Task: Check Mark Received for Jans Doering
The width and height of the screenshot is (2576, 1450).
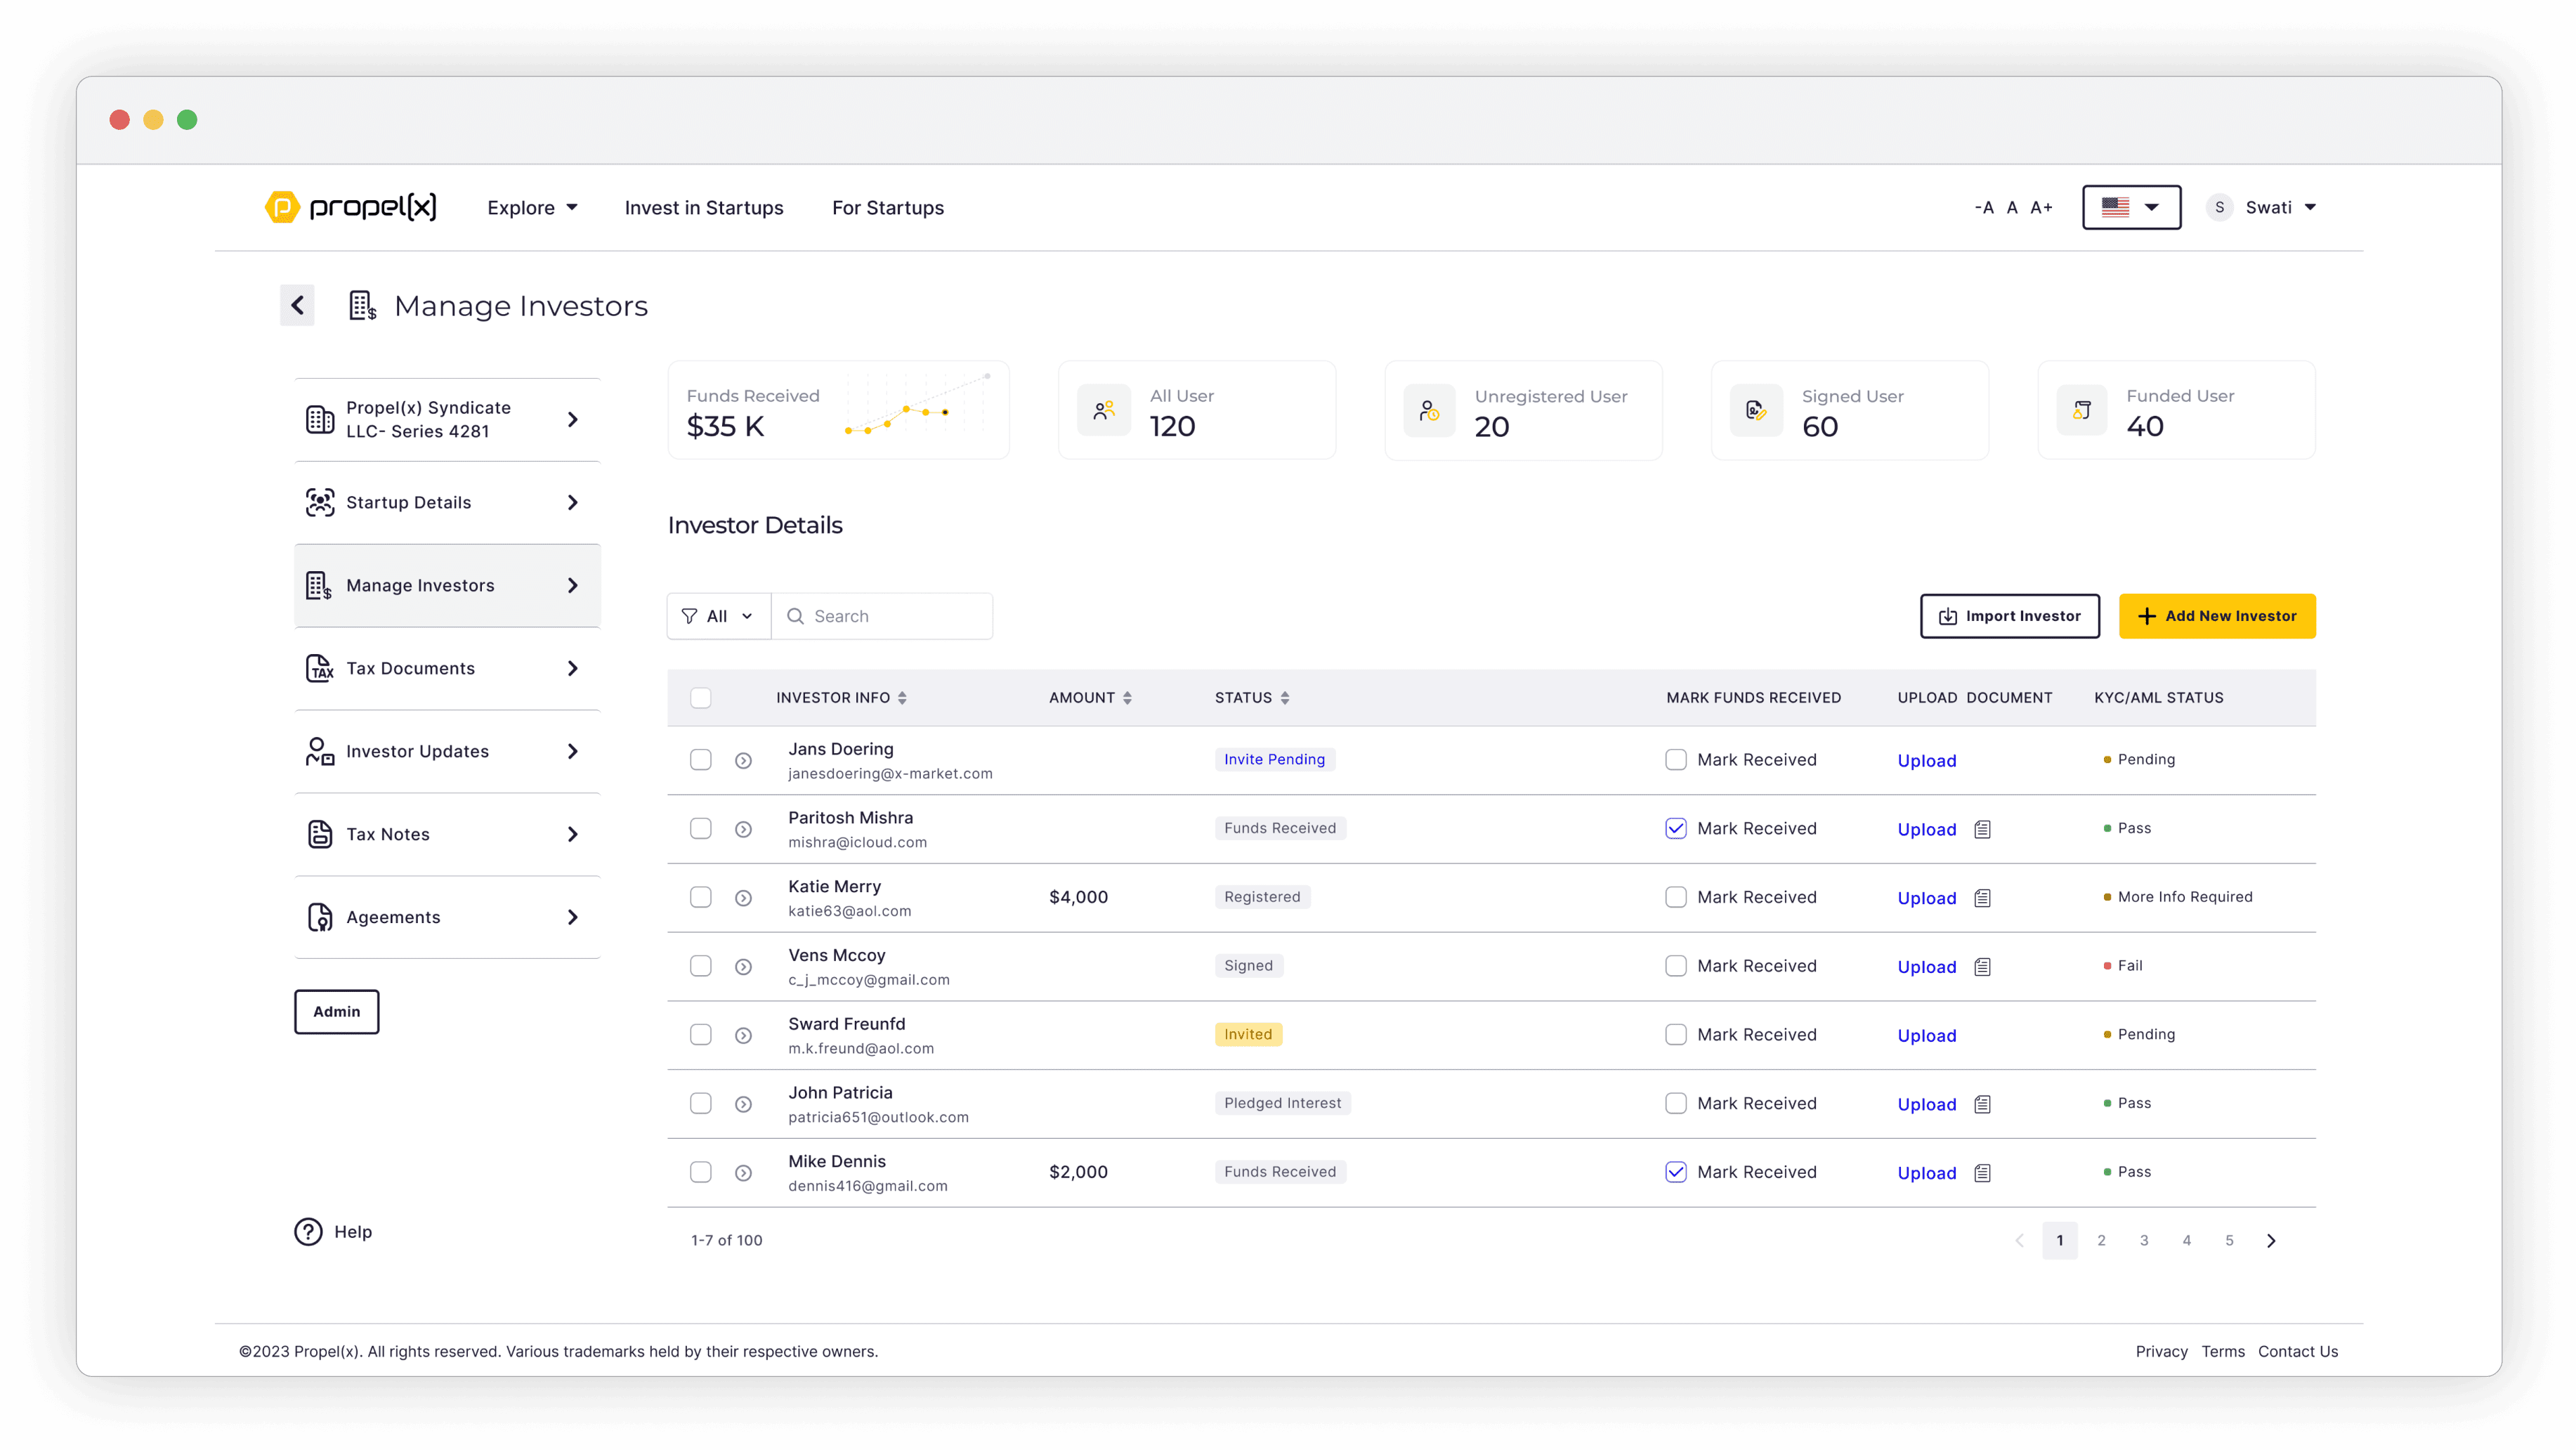Action: click(1675, 760)
